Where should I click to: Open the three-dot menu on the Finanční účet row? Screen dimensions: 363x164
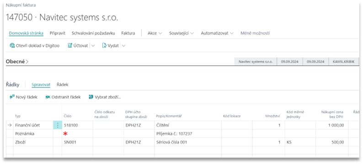point(58,125)
